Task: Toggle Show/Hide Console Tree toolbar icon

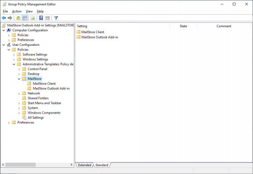Action: 25,18
